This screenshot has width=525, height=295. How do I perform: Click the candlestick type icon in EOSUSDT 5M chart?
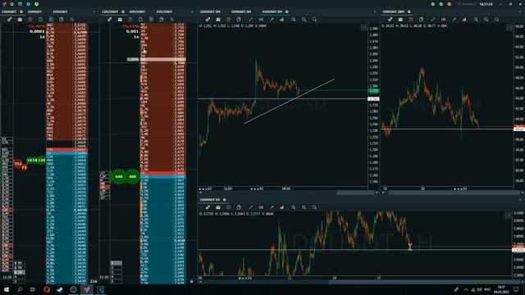(261, 20)
